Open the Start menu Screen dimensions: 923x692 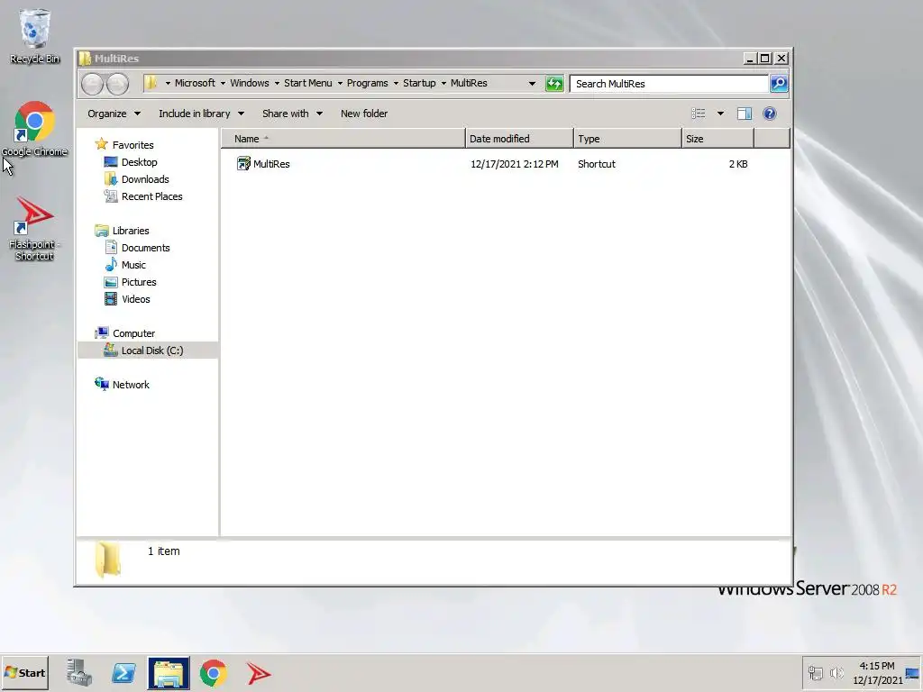(x=24, y=672)
